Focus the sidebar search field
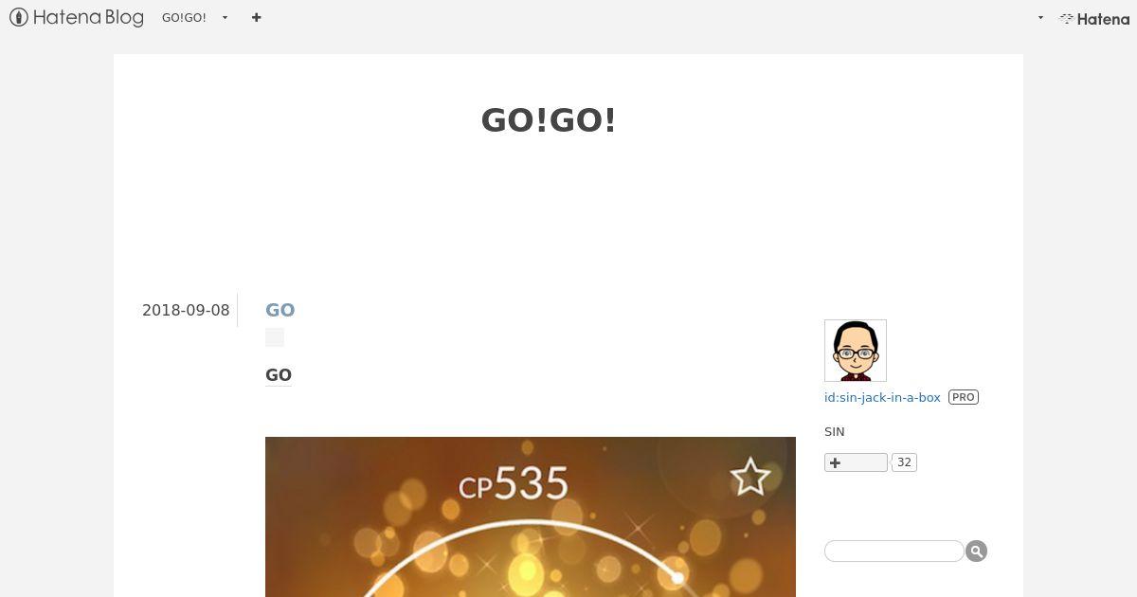The width and height of the screenshot is (1137, 597). [x=894, y=551]
